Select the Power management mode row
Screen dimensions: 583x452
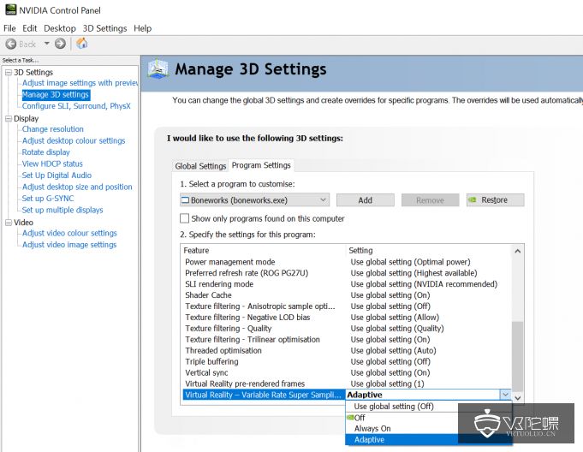pyautogui.click(x=347, y=262)
